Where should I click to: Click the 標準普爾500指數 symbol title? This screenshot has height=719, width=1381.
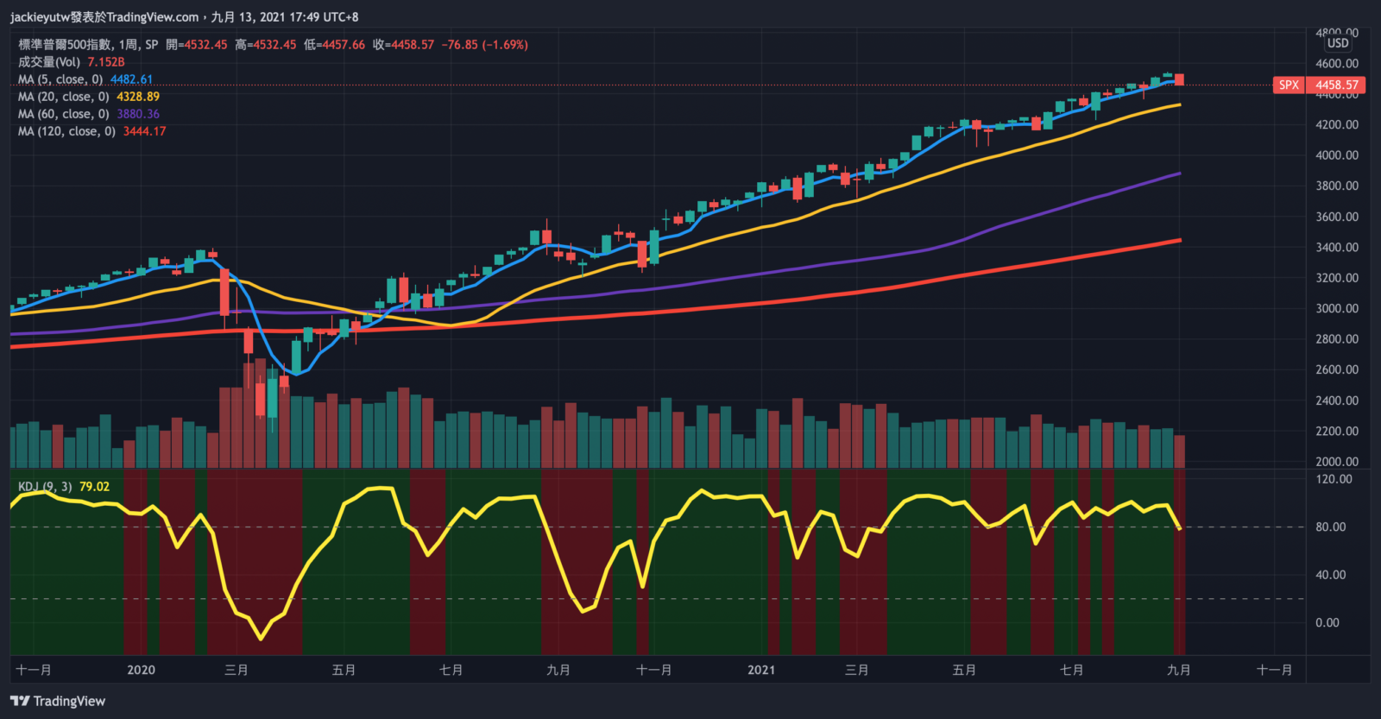pyautogui.click(x=65, y=45)
